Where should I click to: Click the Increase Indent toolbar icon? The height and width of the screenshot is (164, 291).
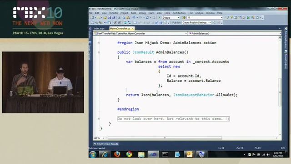coord(120,22)
